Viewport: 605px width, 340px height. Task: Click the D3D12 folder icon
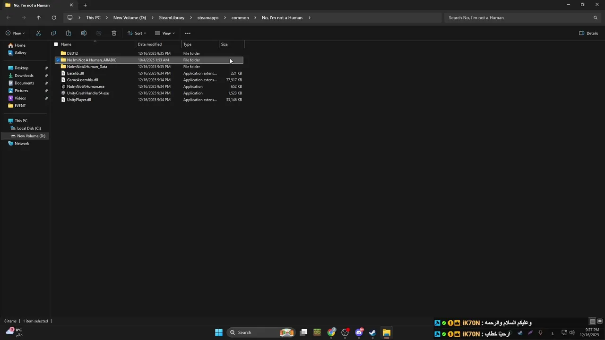point(63,53)
